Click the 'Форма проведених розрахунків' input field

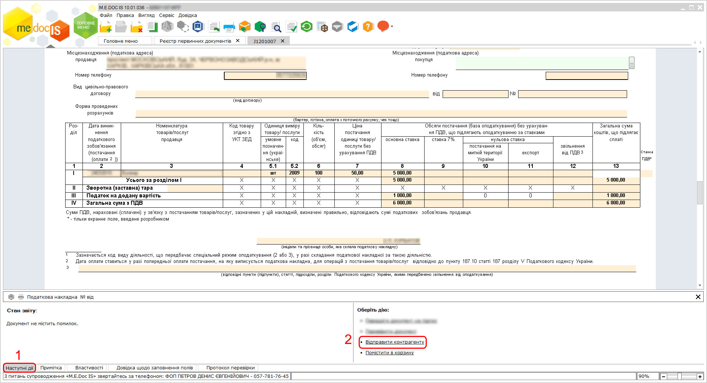tap(381, 113)
